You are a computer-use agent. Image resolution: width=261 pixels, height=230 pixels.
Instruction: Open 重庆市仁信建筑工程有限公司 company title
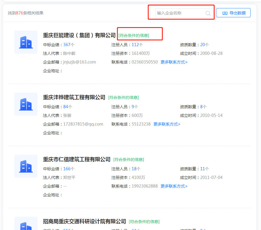point(77,160)
